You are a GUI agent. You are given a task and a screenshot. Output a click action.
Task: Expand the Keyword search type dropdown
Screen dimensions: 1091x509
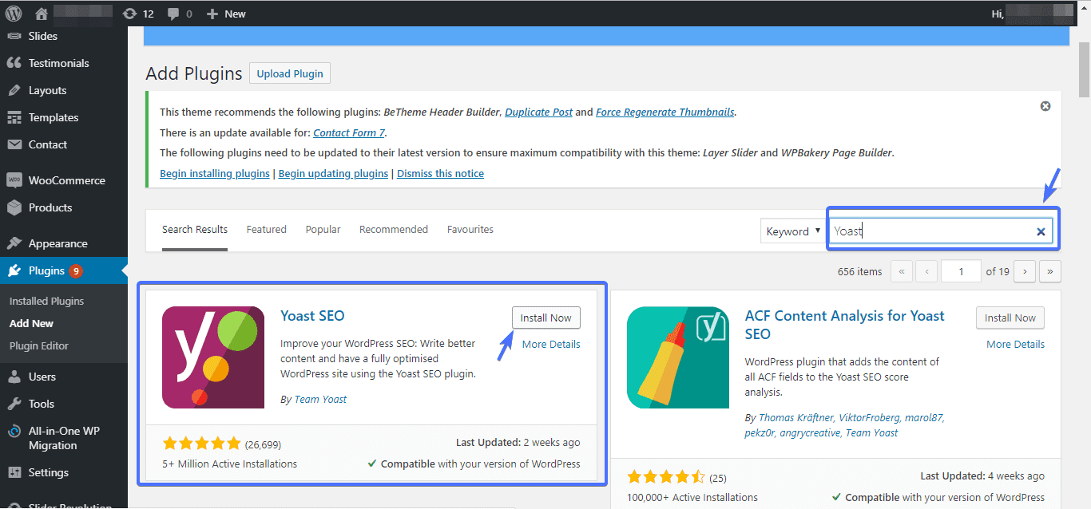[x=792, y=231]
